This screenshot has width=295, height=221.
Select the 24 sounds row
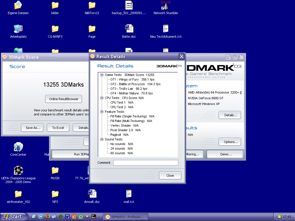[x=122, y=148]
